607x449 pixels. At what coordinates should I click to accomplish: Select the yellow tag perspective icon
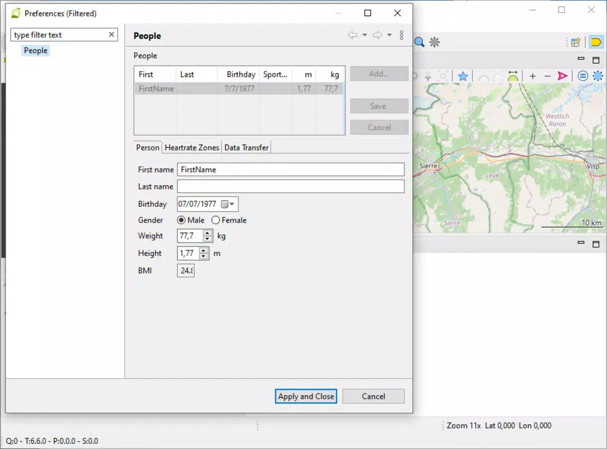pos(596,42)
